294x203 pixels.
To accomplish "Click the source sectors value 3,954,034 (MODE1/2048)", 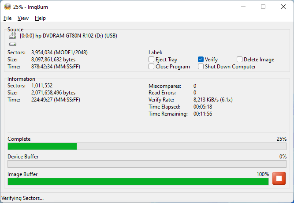I will click(60, 53).
